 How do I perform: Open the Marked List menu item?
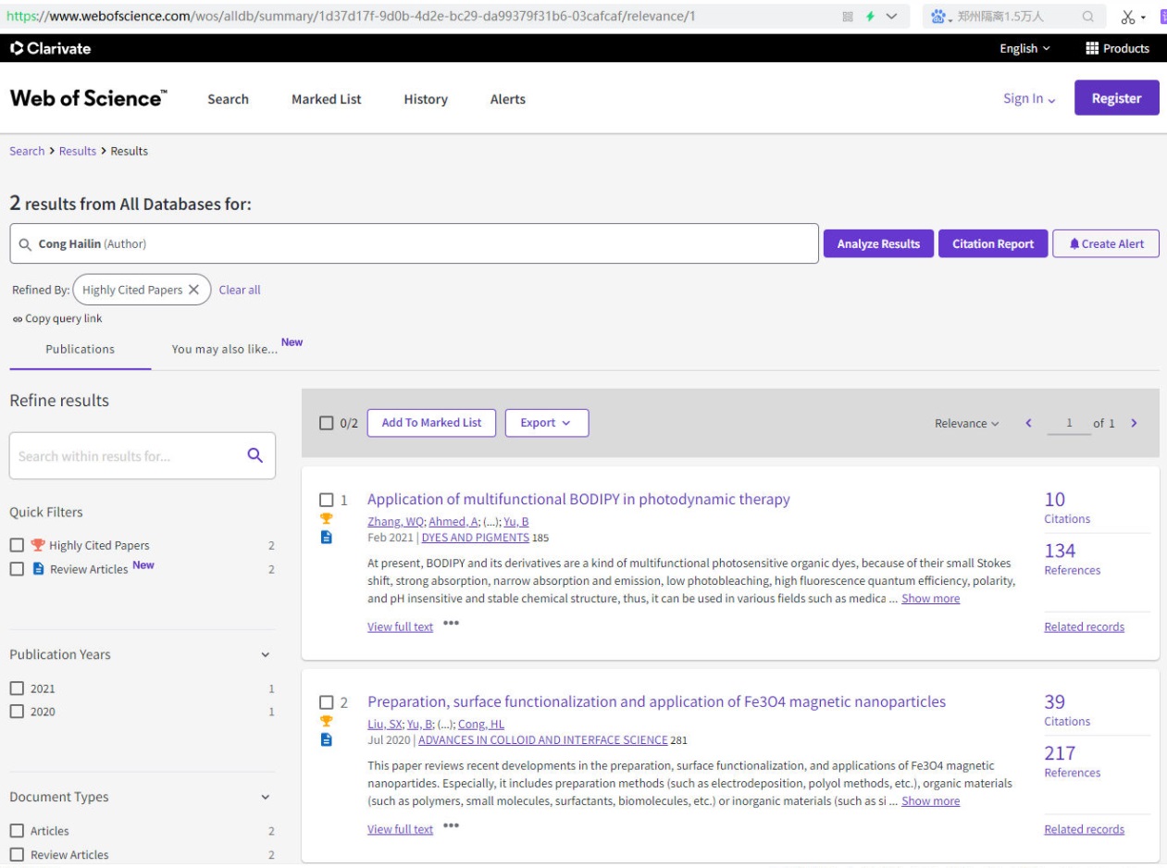coord(326,99)
